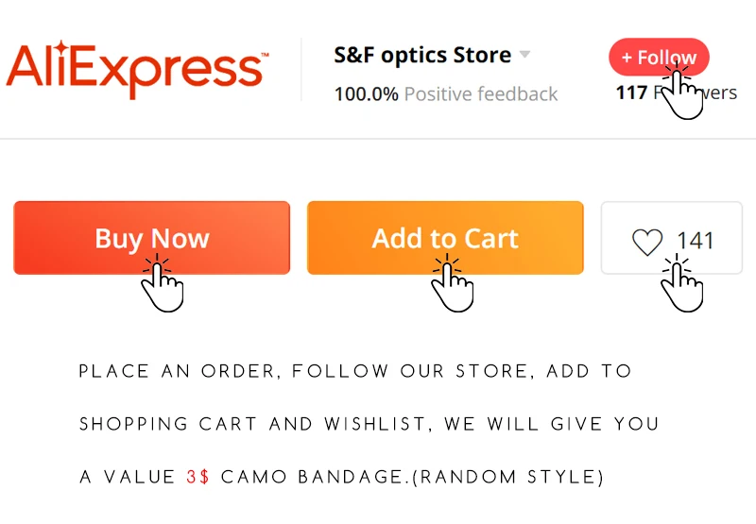
Task: Click the hand pointer below Add to Cart
Action: pos(453,283)
